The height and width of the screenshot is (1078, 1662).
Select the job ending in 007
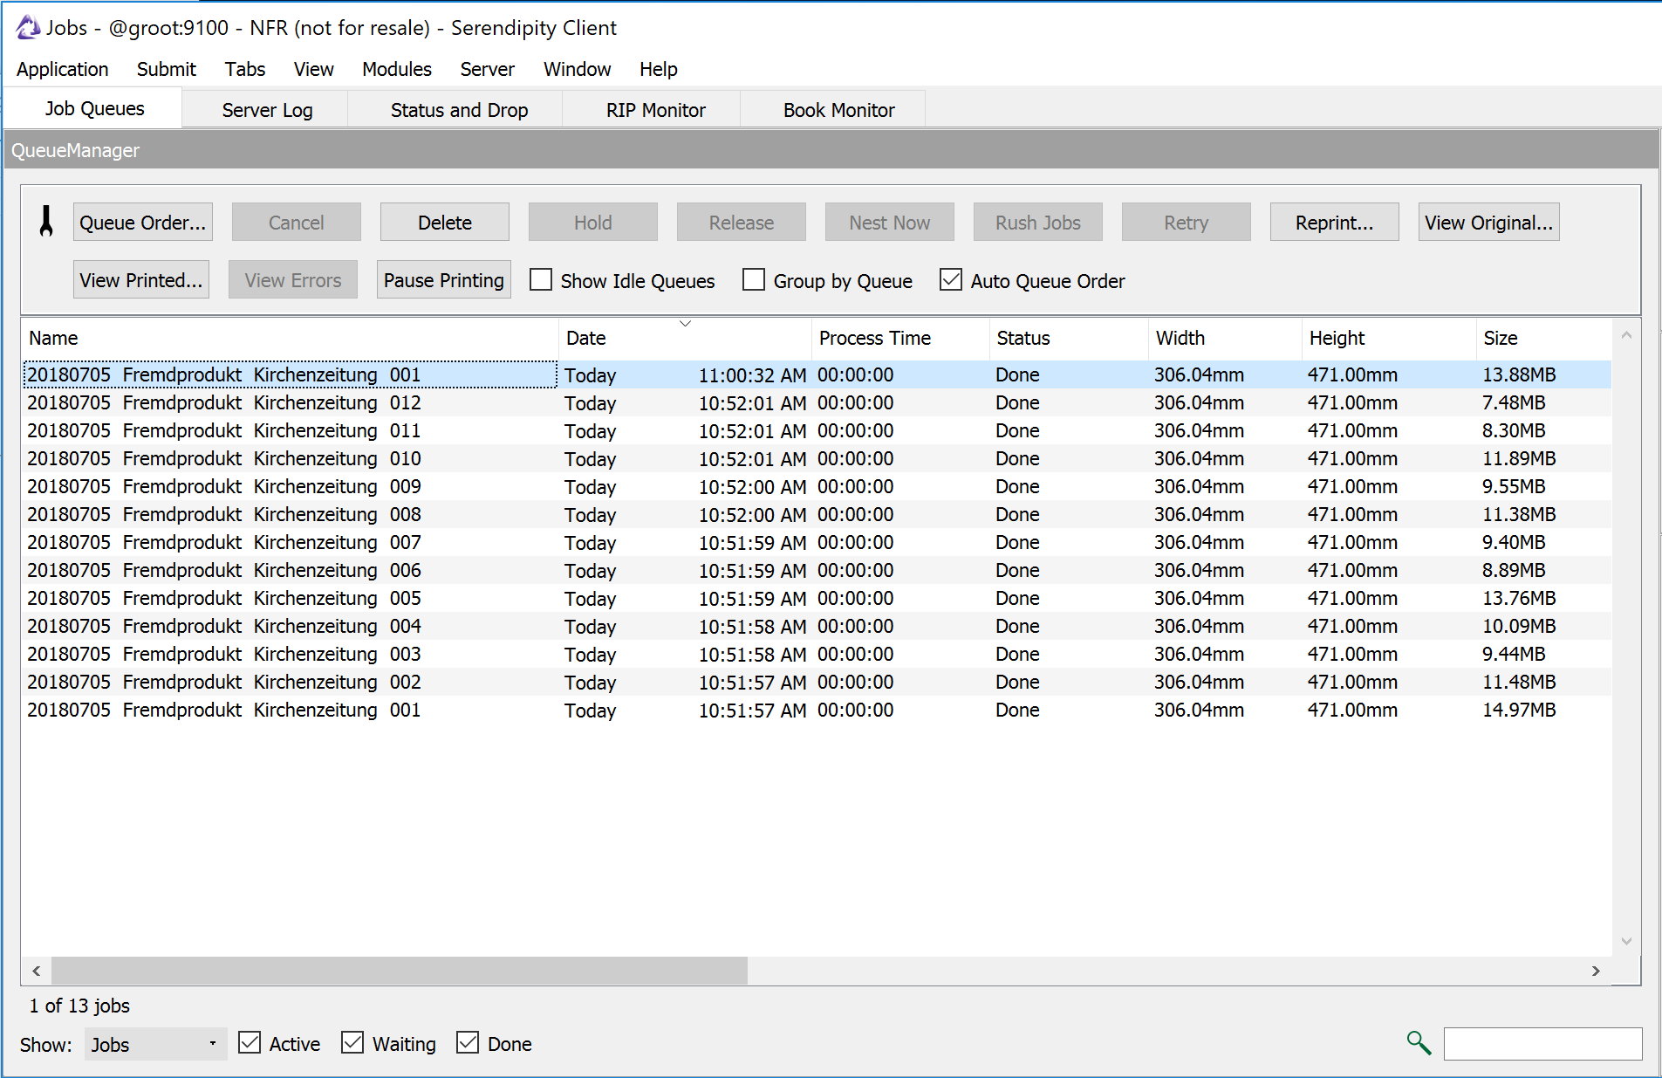(817, 542)
